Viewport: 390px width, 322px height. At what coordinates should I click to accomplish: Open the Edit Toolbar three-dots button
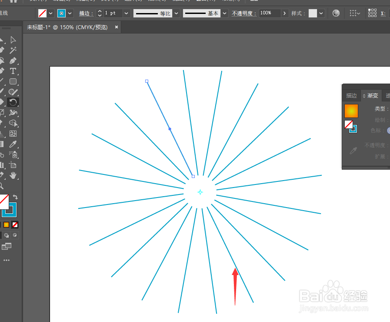[x=7, y=260]
